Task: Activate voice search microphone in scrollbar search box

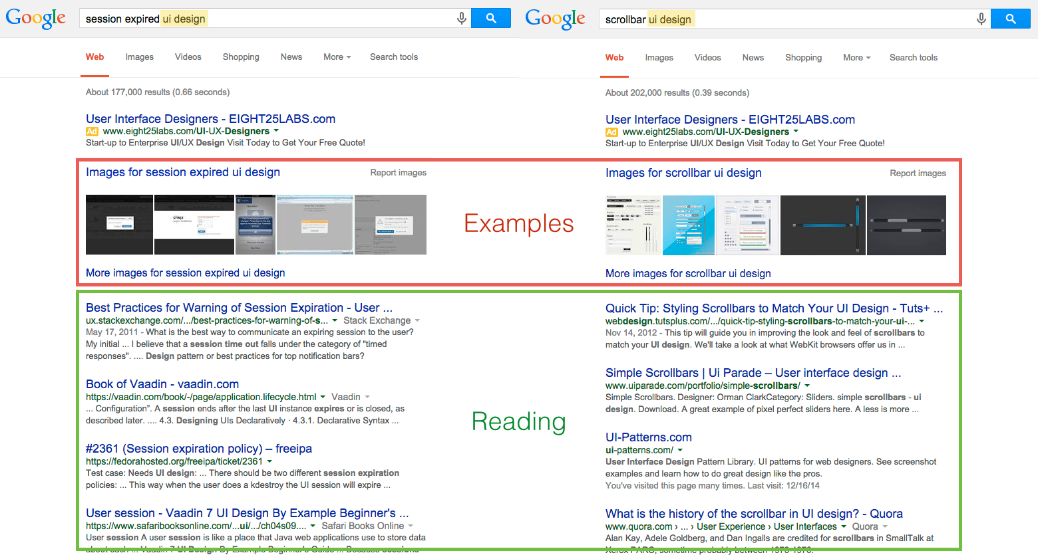Action: [981, 19]
